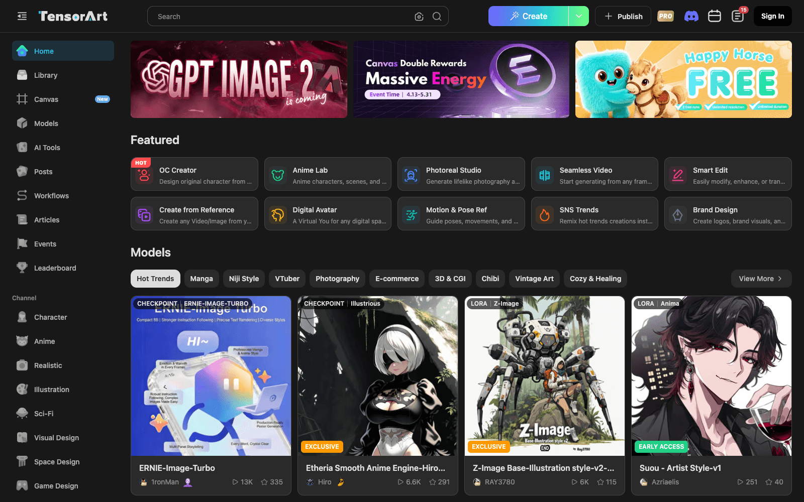
Task: Open AI Tools in sidebar
Action: pos(63,148)
